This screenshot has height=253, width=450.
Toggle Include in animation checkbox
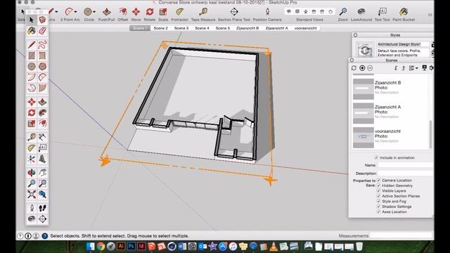(x=376, y=157)
